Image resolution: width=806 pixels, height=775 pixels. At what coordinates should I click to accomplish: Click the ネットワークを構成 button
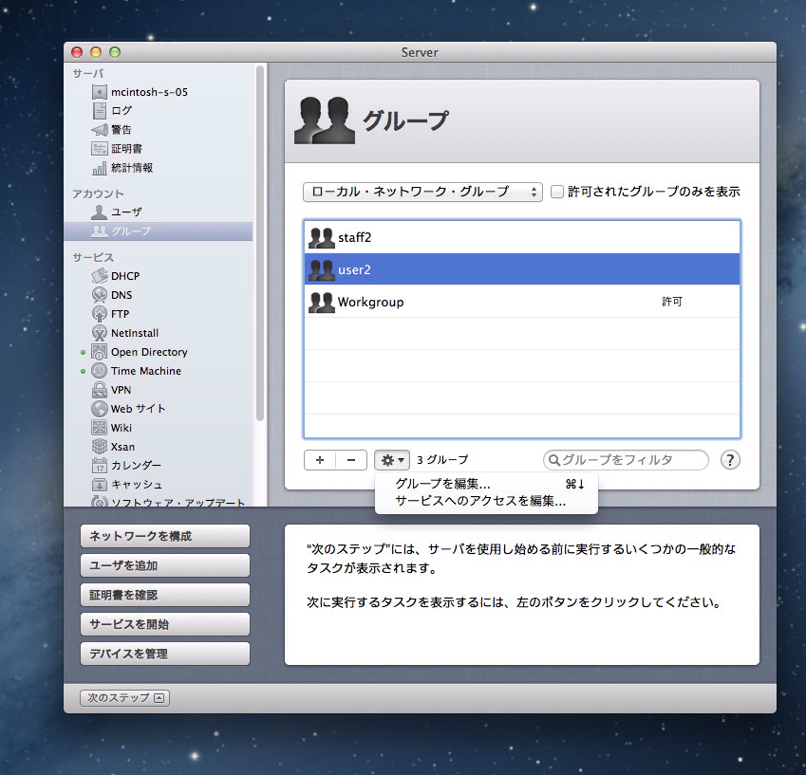165,536
